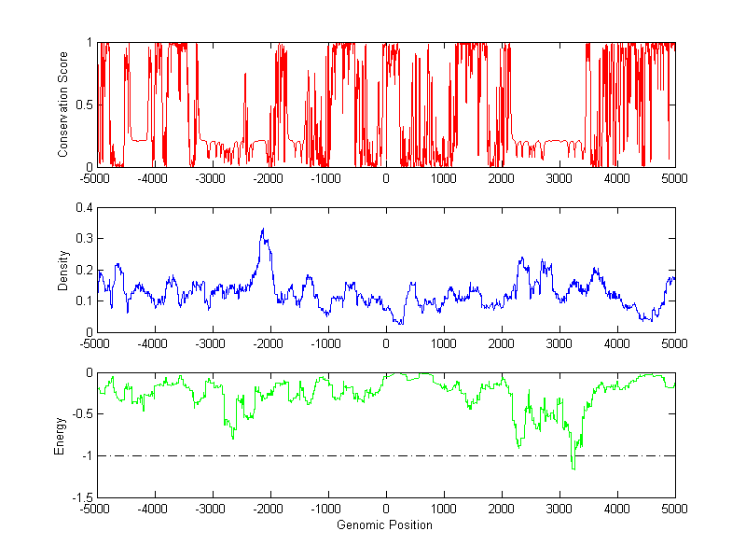This screenshot has width=746, height=559.
Task: Click the -2000 x-tick under the Conservation plot
Action: [x=268, y=178]
